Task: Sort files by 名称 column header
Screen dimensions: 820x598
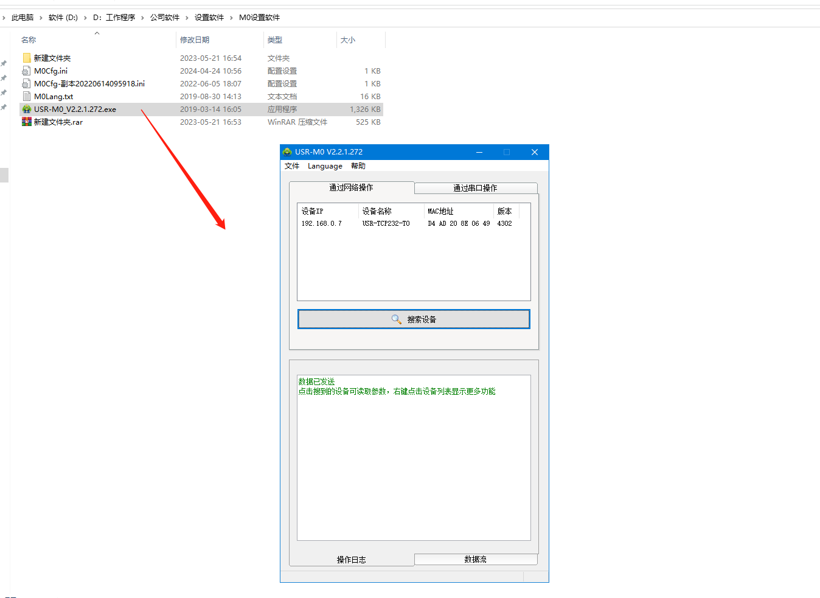Action: (x=29, y=40)
